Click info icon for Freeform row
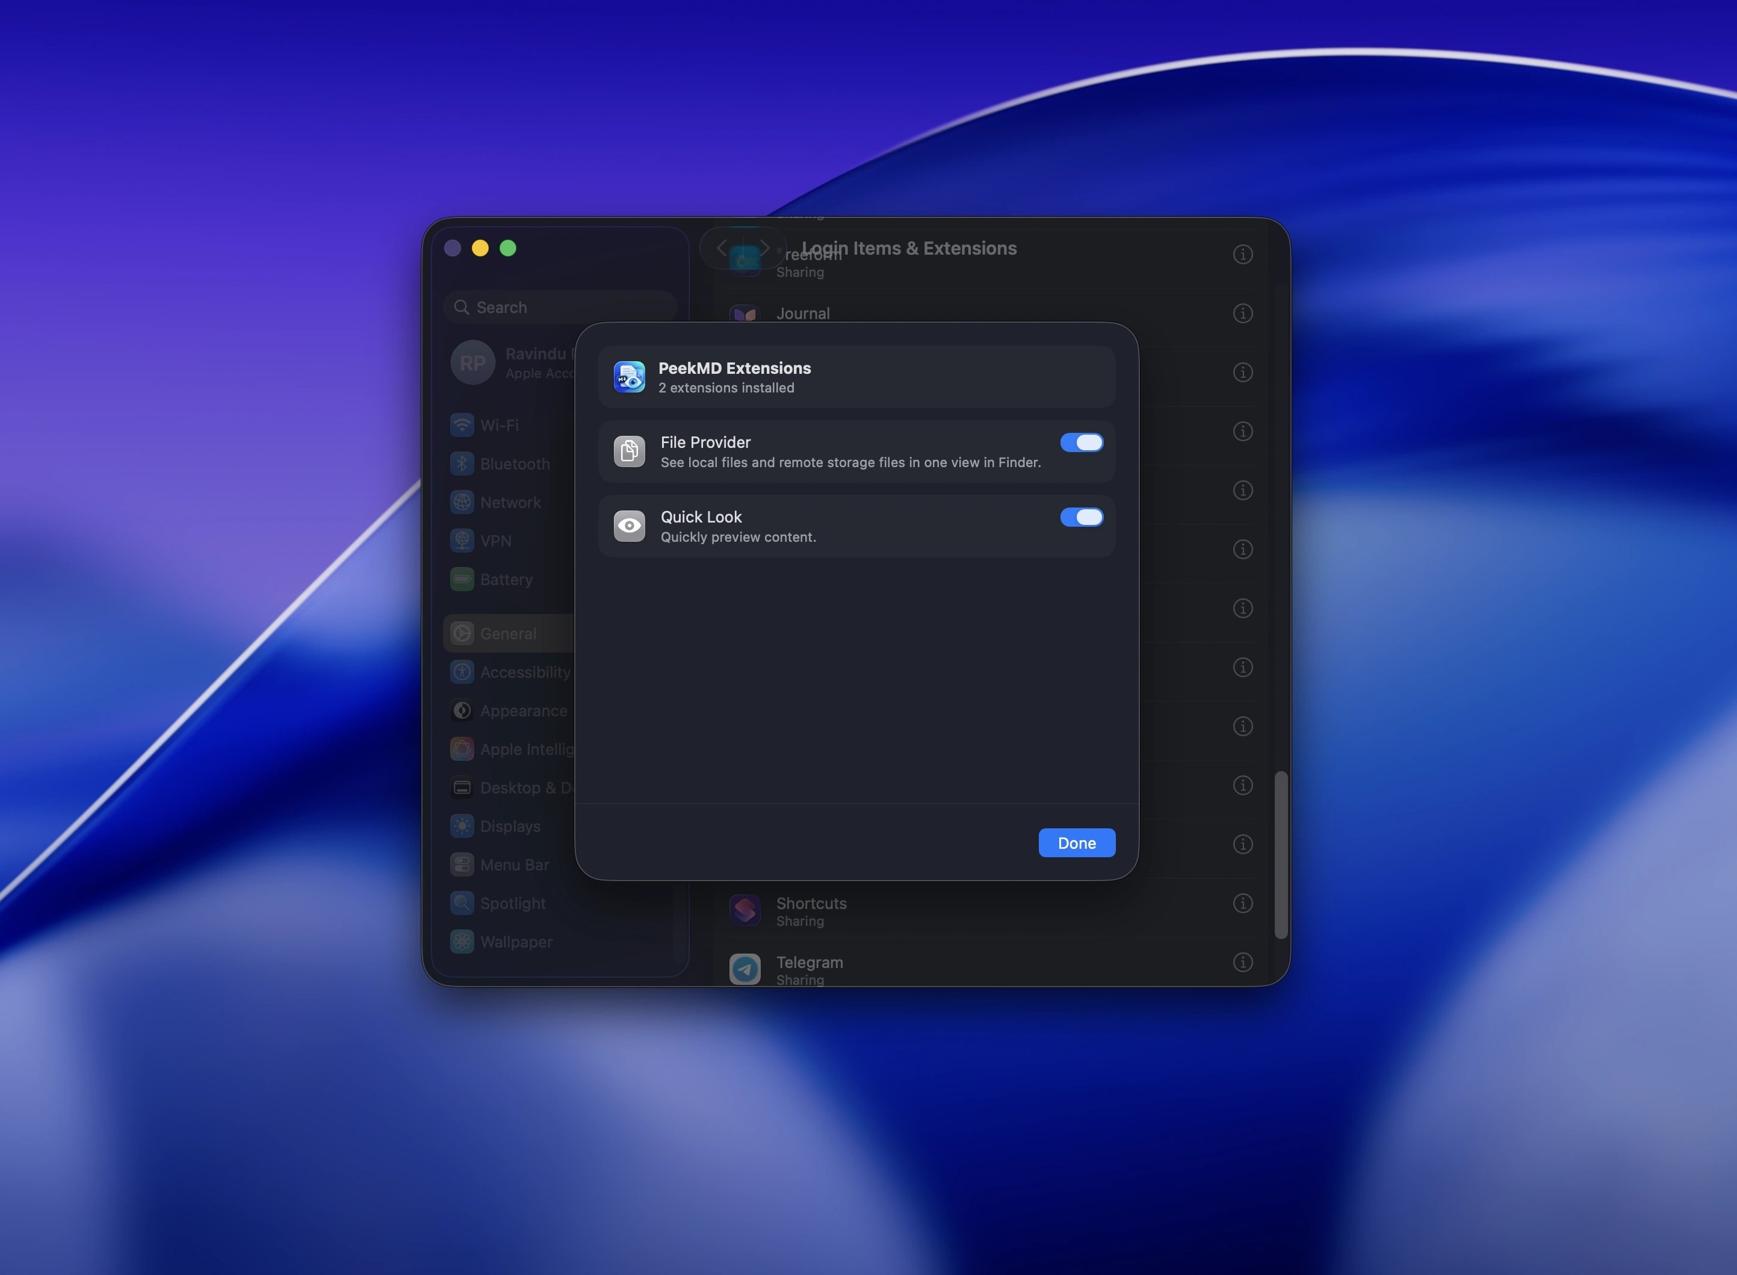Screen dimensions: 1737x1275 coord(1242,254)
